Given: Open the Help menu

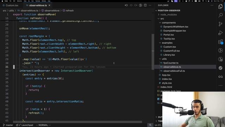Looking at the screenshot, I should 49,1.
